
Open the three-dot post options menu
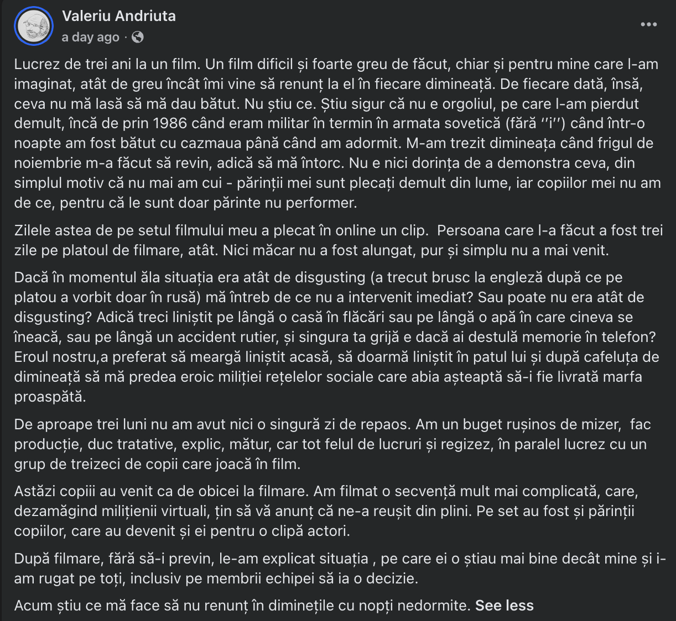click(x=648, y=24)
